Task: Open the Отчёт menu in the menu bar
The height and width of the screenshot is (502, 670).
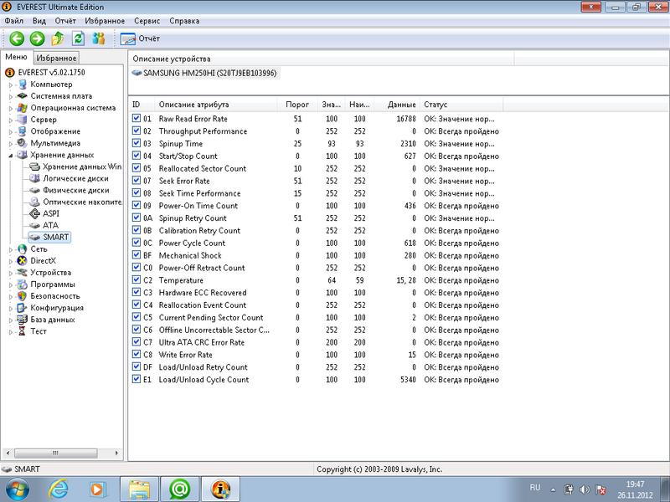Action: (65, 21)
